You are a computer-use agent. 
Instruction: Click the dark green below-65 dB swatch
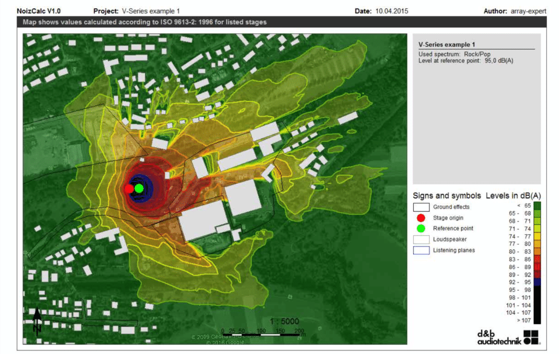pos(536,205)
